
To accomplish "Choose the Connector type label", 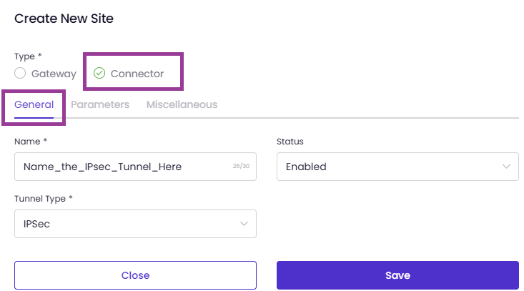I will [x=137, y=74].
